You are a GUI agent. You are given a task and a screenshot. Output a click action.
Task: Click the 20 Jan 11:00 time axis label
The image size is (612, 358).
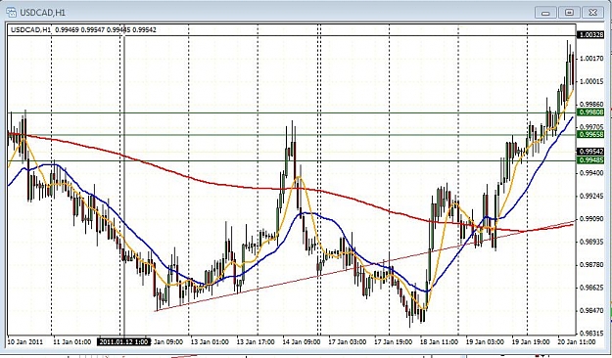pos(577,342)
